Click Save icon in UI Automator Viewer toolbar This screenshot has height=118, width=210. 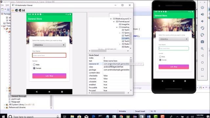pyautogui.click(x=24, y=10)
